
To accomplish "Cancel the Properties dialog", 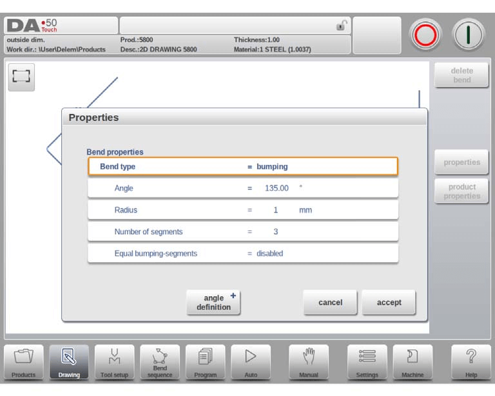I will 330,303.
